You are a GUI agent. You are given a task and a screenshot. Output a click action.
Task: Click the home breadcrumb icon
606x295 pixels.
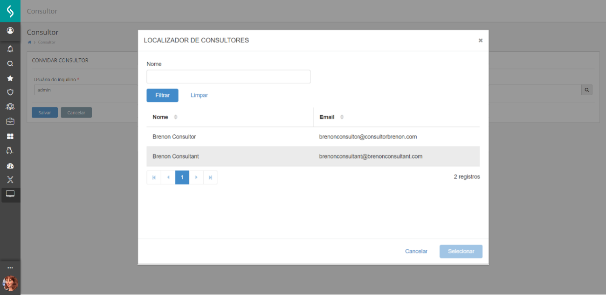click(29, 42)
